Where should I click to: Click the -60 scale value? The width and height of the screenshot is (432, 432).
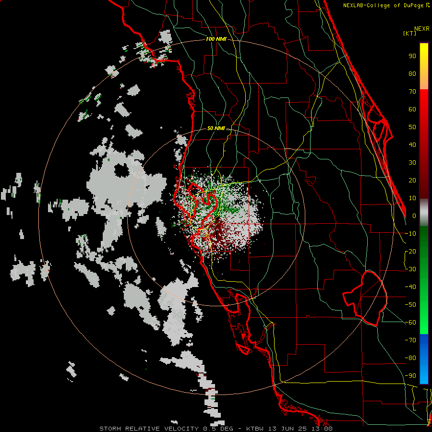tap(410, 323)
